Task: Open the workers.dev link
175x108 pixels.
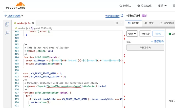Action: (x=112, y=16)
